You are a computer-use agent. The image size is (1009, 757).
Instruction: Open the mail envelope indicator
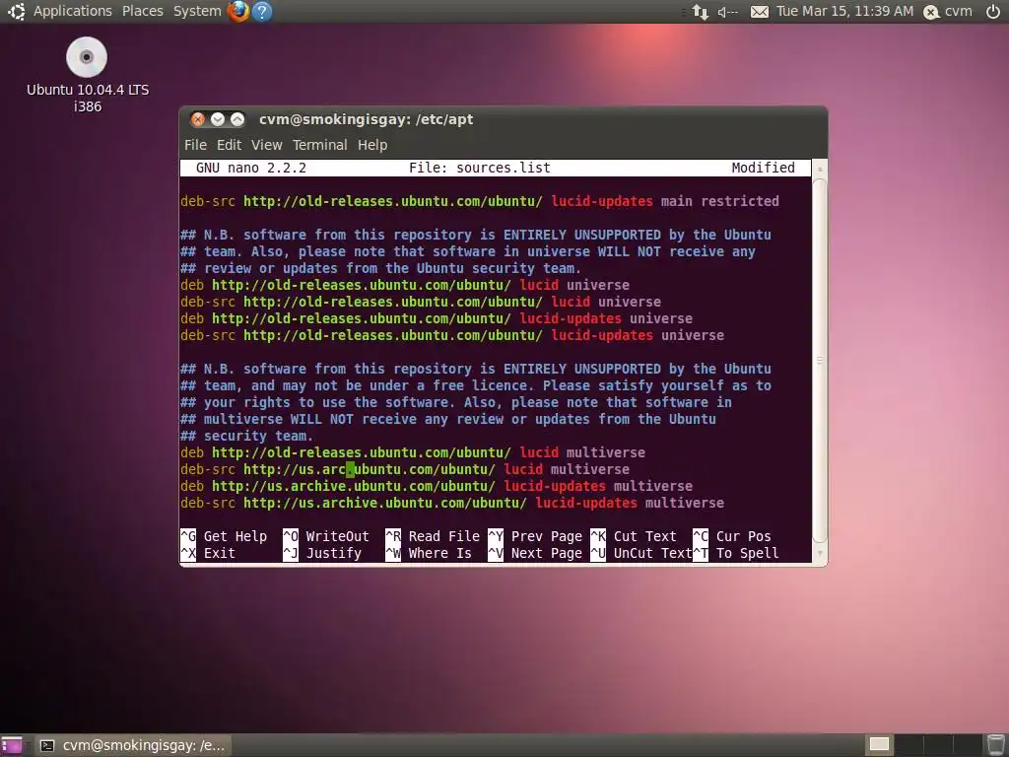point(760,12)
